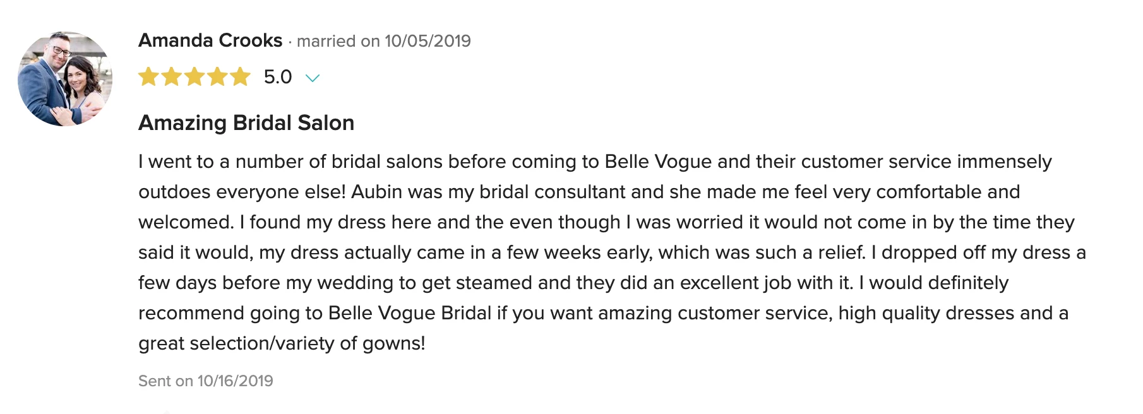
Task: Click the Sent on 10/16/2019 date
Action: [206, 381]
